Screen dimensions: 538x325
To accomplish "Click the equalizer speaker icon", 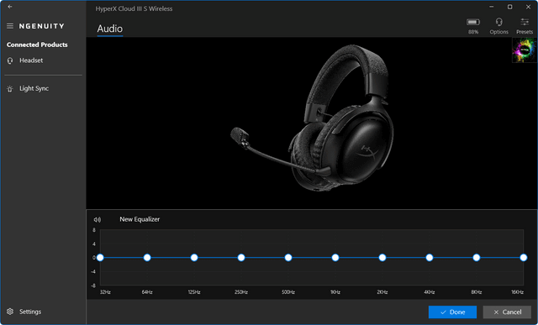I will coord(98,219).
